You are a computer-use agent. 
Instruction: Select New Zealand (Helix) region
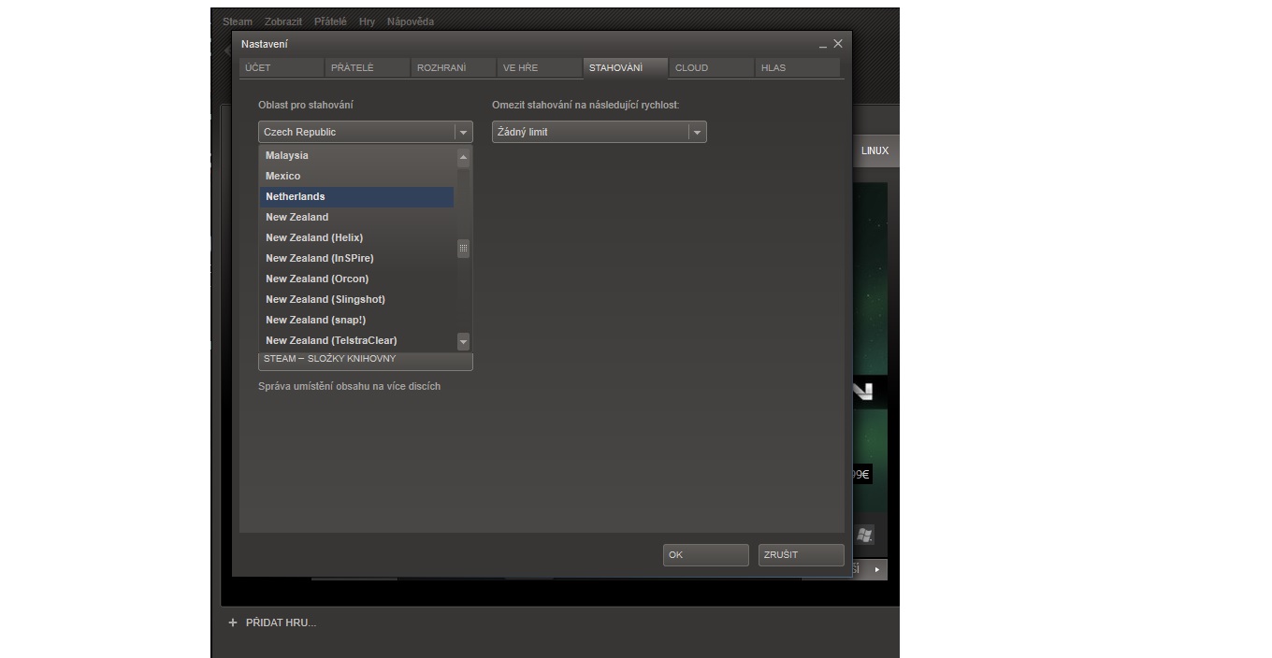(x=356, y=237)
